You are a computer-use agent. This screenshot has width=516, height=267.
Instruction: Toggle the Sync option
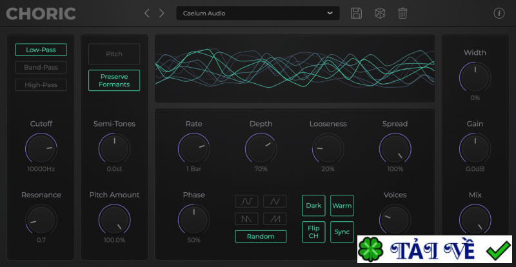342,232
